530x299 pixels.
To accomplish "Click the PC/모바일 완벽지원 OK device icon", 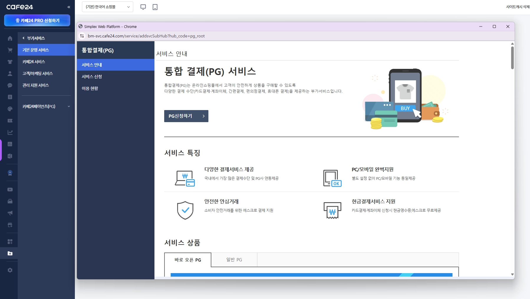I will [332, 178].
